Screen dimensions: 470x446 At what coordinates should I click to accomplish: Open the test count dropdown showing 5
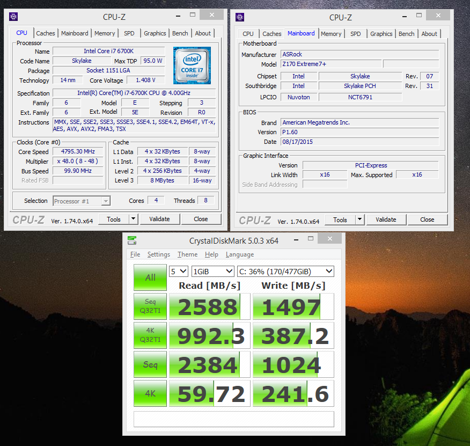pyautogui.click(x=179, y=272)
